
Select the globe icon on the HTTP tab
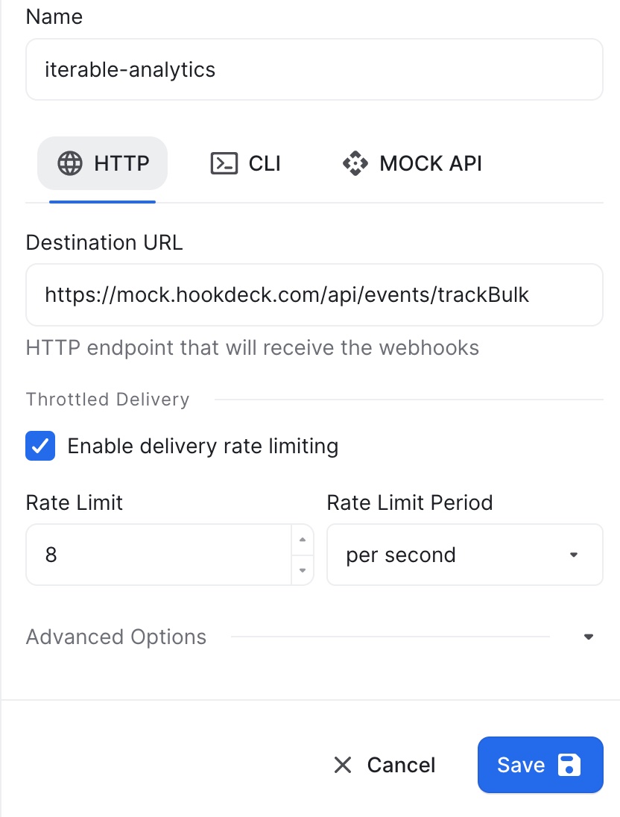71,163
